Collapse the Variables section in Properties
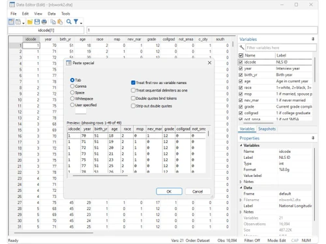 pos(241,145)
